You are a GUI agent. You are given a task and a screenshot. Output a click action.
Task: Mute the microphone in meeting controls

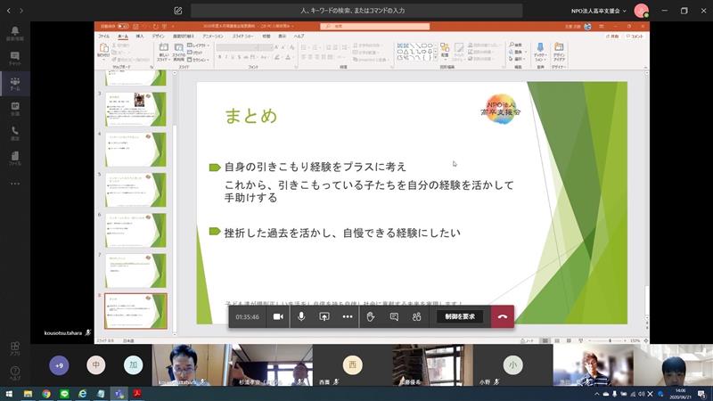(x=301, y=316)
